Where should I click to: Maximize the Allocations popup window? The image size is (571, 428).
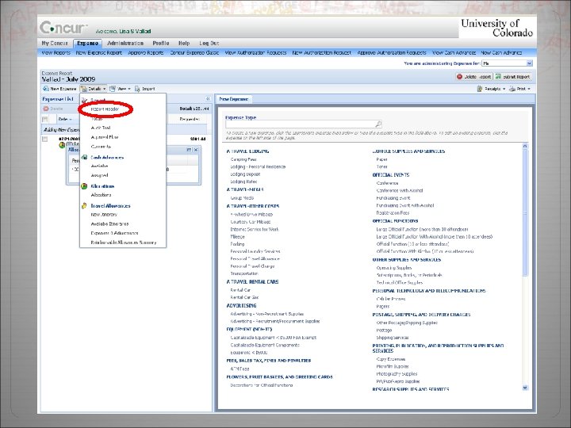[x=189, y=150]
